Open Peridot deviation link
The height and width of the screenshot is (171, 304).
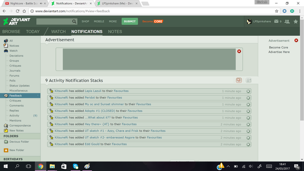pyautogui.click(x=90, y=97)
